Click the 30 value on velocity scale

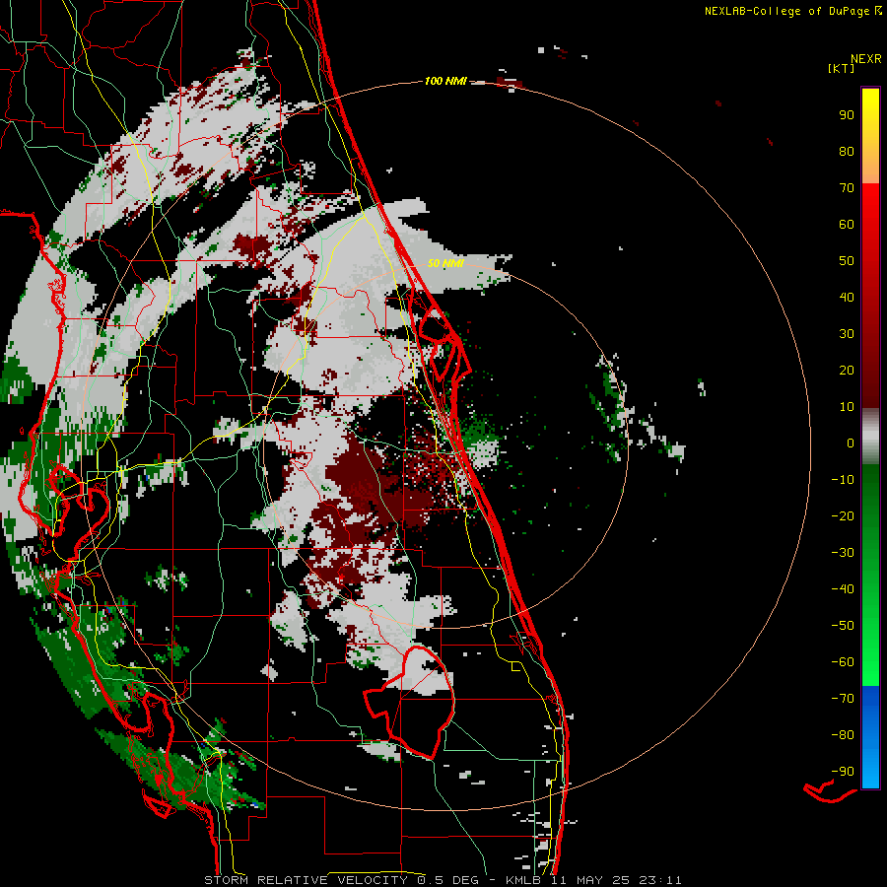847,334
